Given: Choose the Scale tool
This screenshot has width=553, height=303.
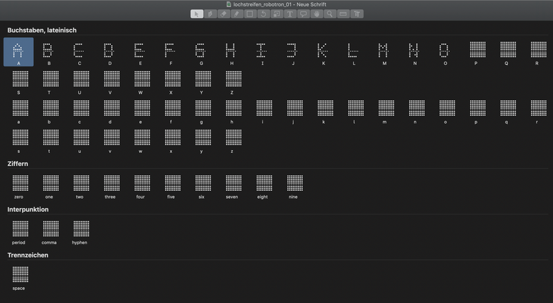Looking at the screenshot, I should pyautogui.click(x=276, y=14).
